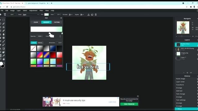
Task: Choose the rainbow gradient preset
Action: coord(40,55)
